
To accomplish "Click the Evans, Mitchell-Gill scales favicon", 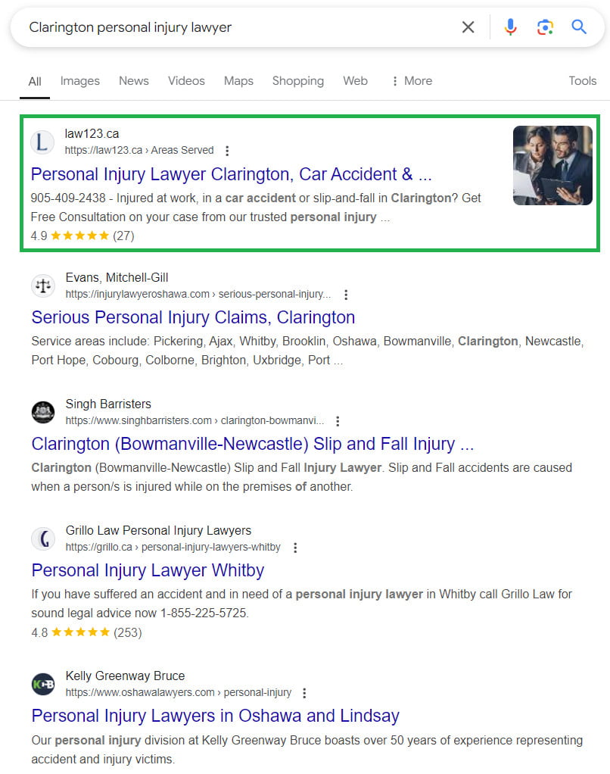I will (43, 286).
